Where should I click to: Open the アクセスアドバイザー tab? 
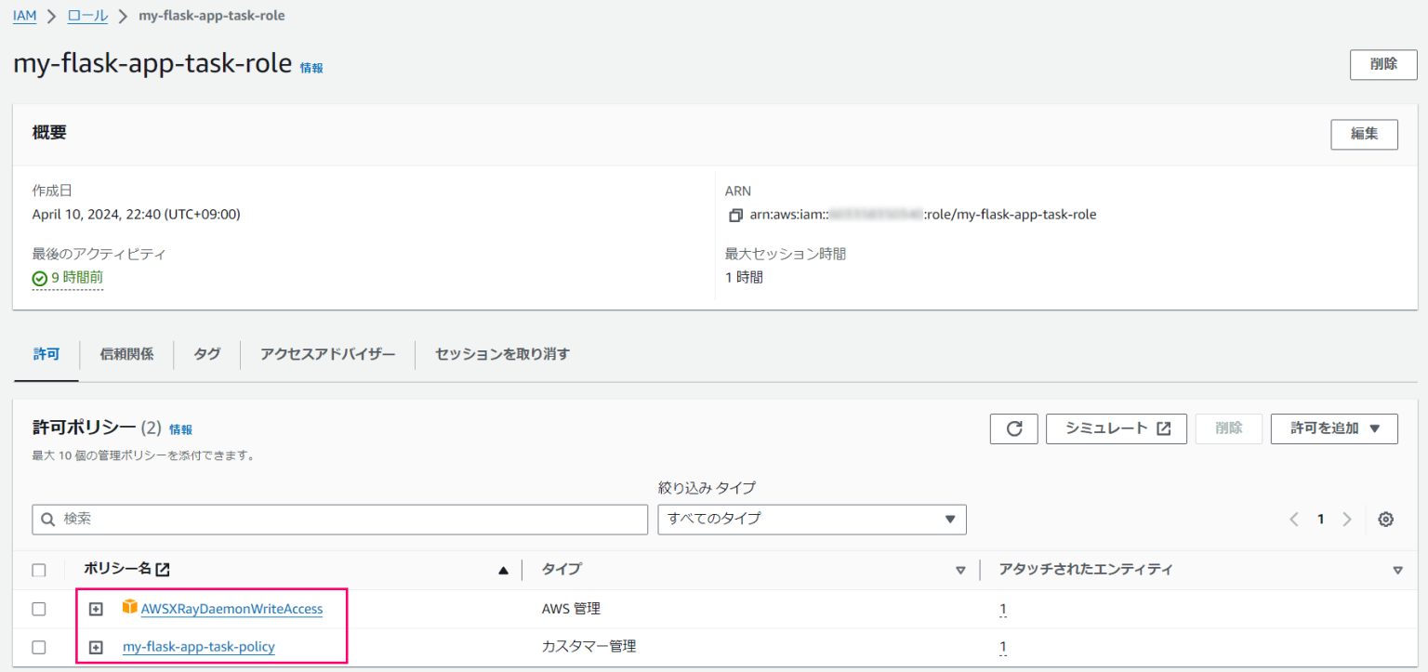[x=326, y=354]
